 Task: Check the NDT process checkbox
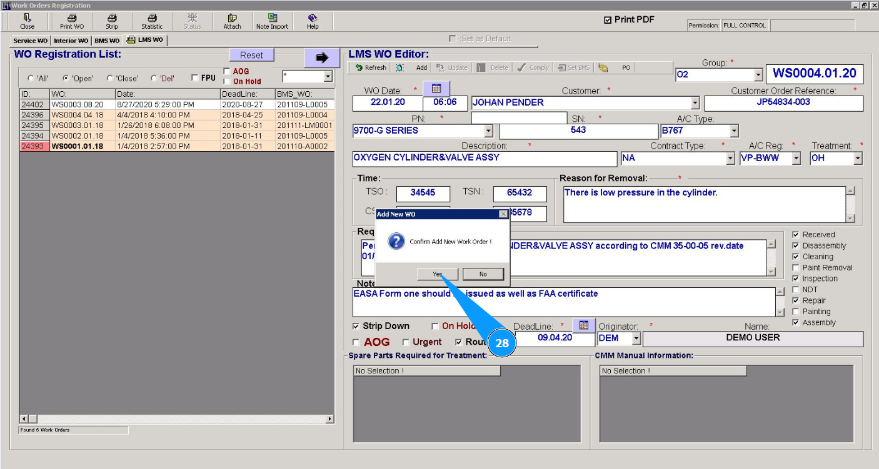tap(795, 290)
